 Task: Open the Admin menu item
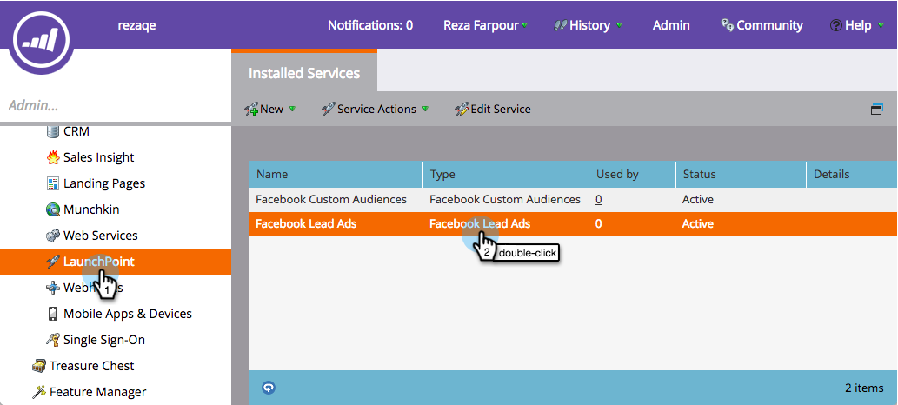[x=671, y=25]
